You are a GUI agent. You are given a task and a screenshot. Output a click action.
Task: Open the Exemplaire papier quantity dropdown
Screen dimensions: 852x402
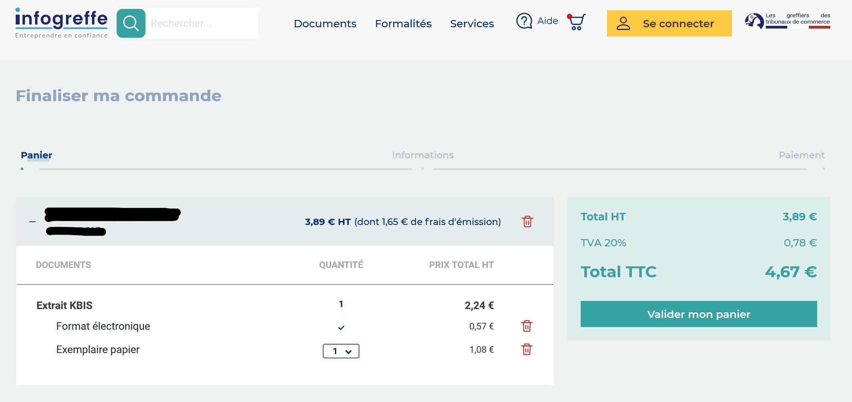[x=341, y=351]
